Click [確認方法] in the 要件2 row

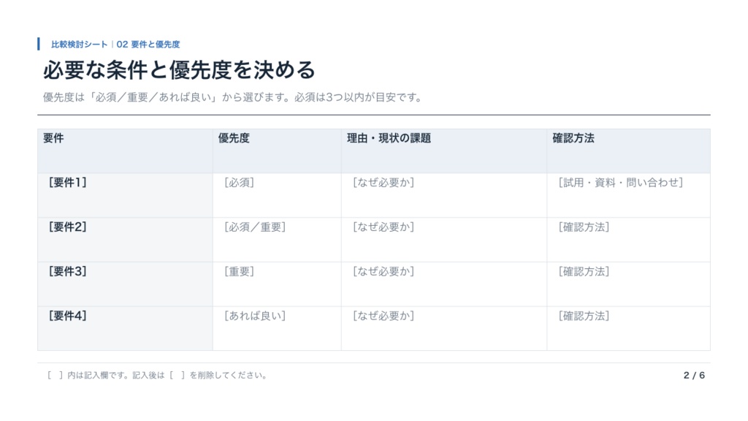tap(584, 227)
